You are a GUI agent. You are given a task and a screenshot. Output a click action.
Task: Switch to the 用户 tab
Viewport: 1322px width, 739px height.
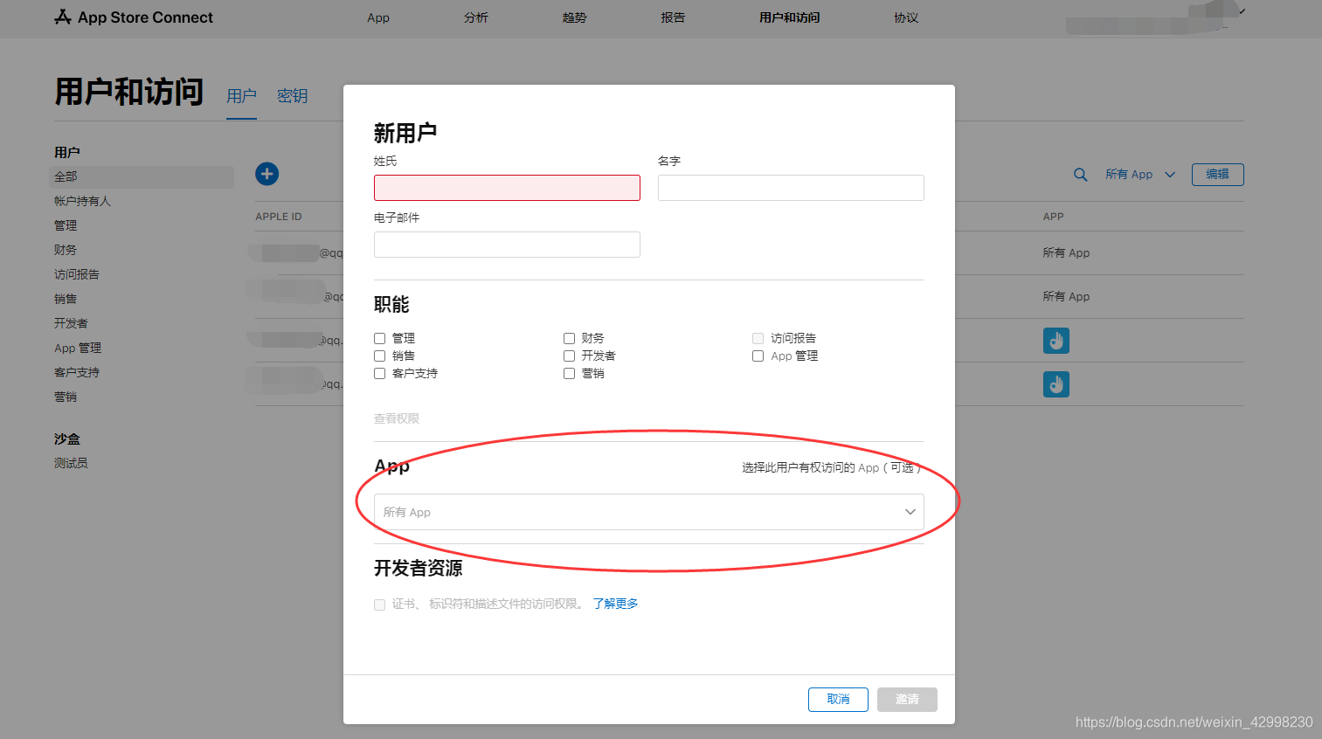pos(241,96)
